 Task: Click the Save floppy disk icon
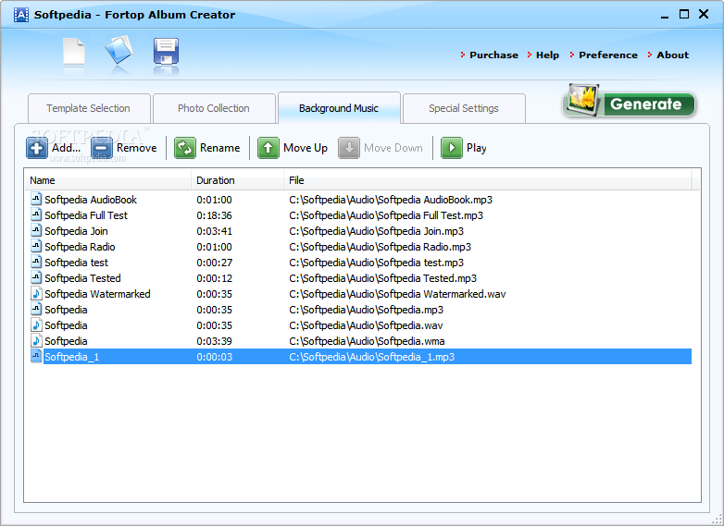167,52
